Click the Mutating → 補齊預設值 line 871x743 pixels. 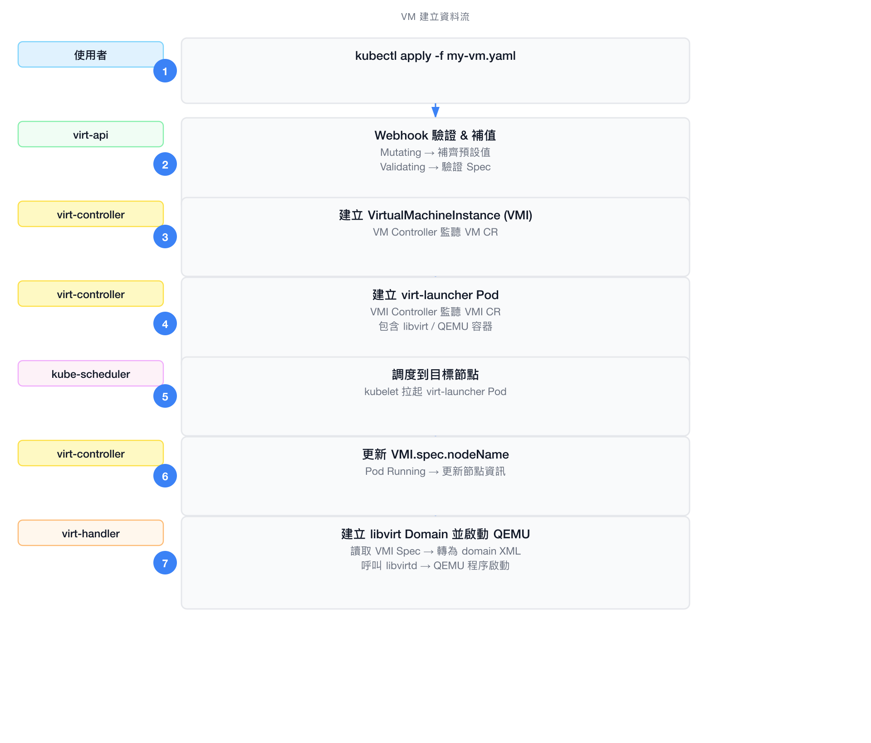tap(435, 152)
